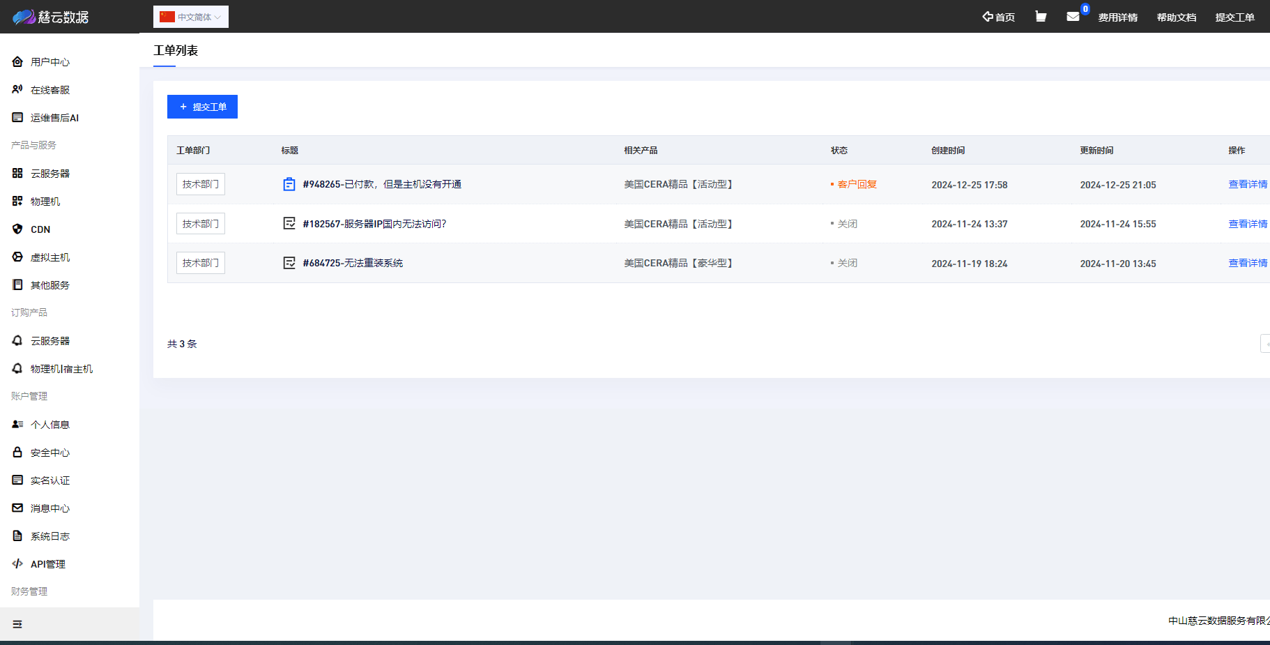Click the icon beside 运维售后AI

coord(17,117)
